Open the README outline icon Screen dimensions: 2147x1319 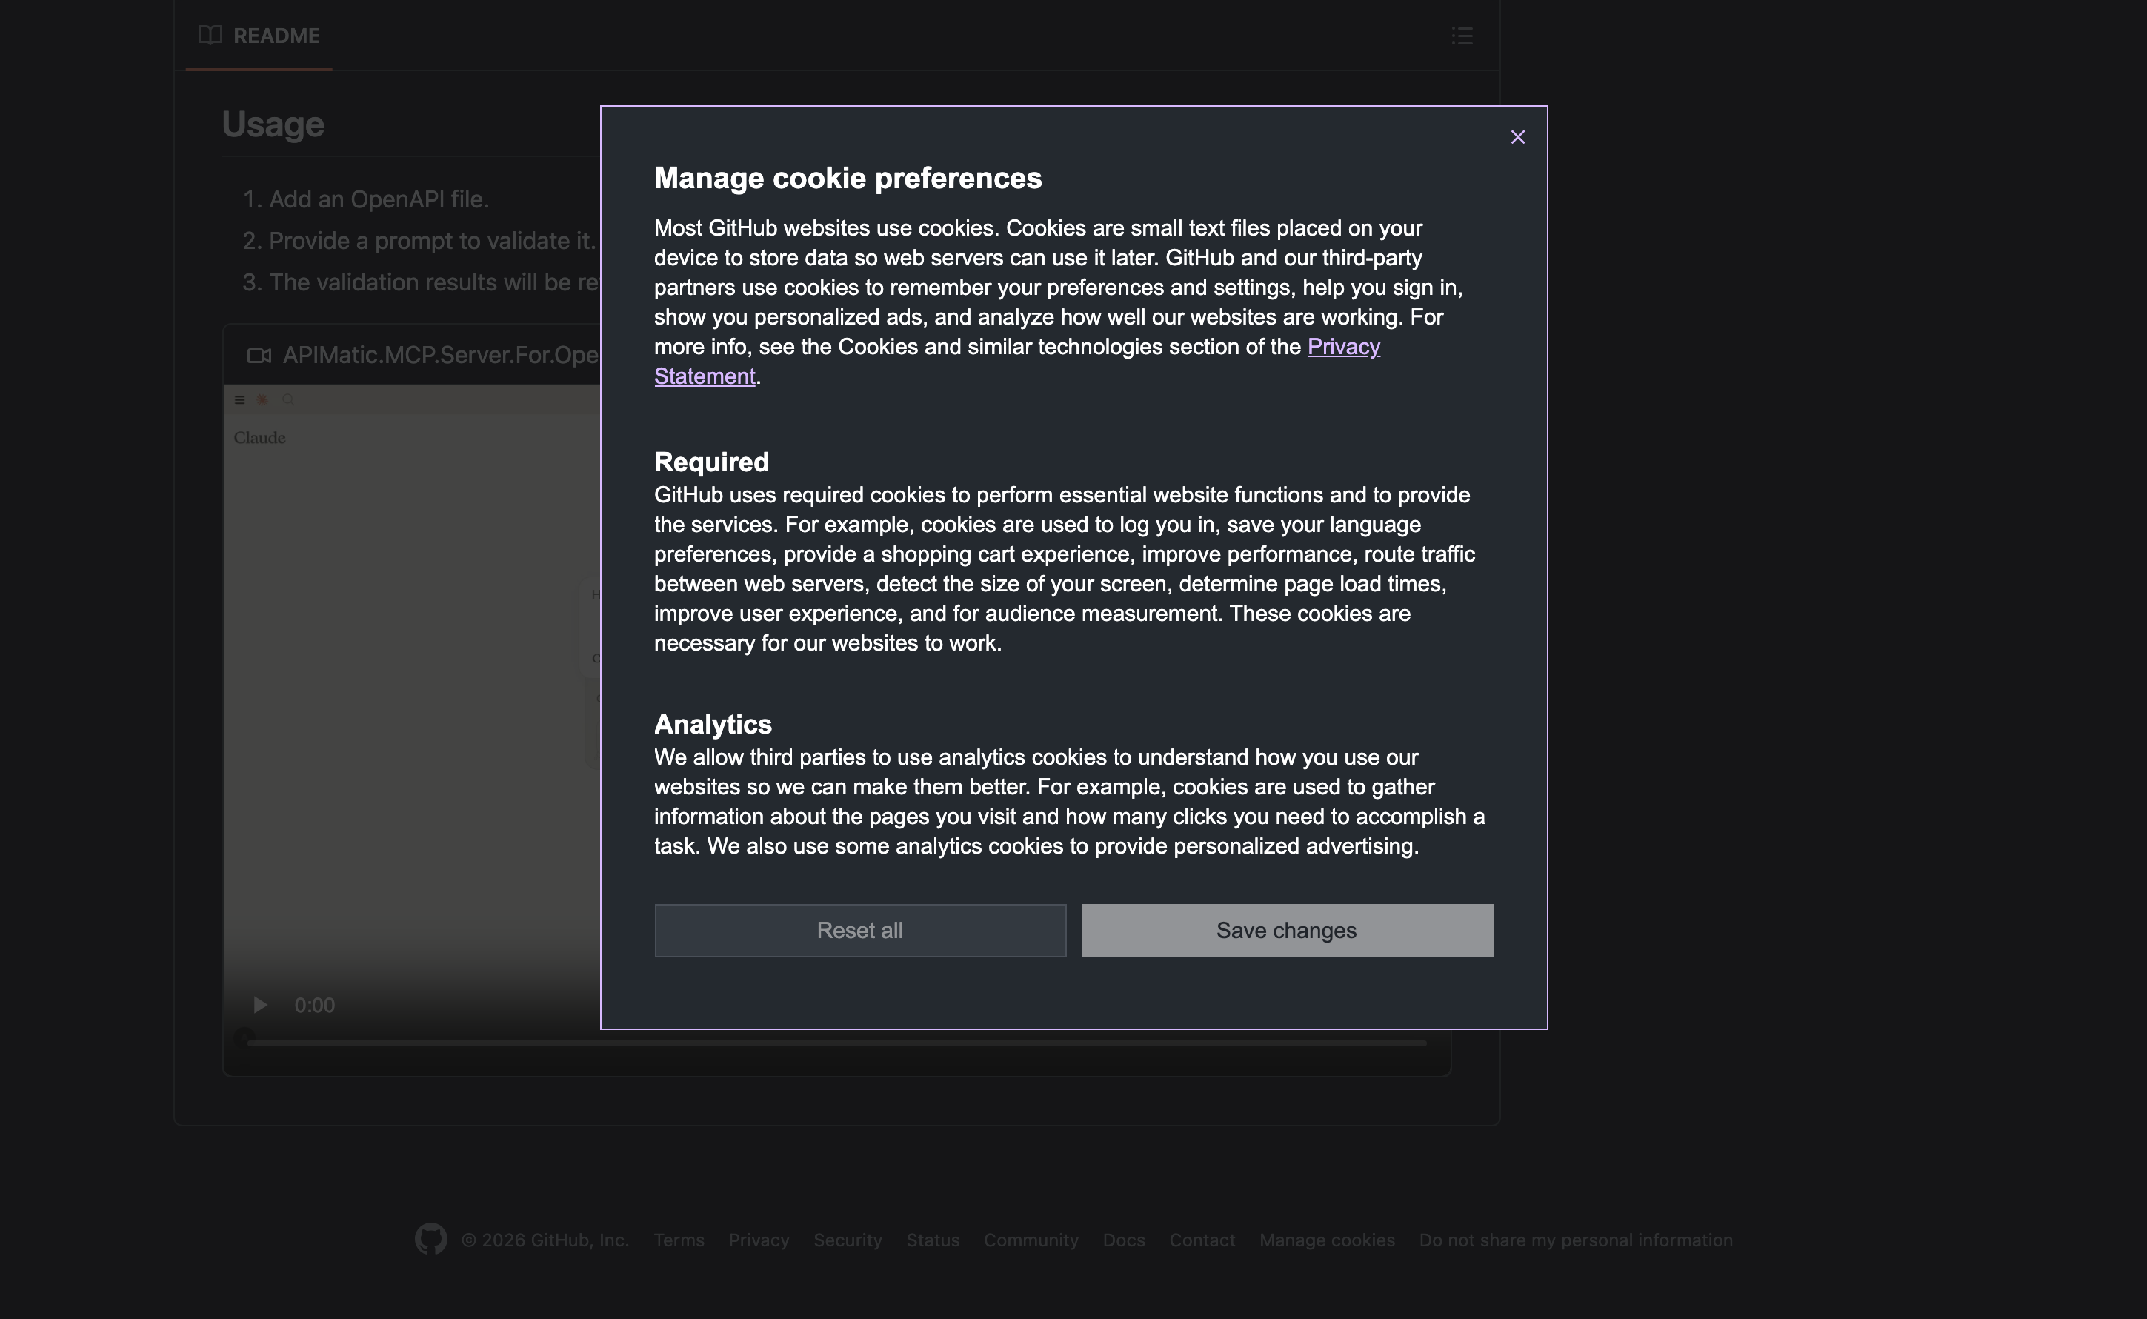tap(1462, 36)
